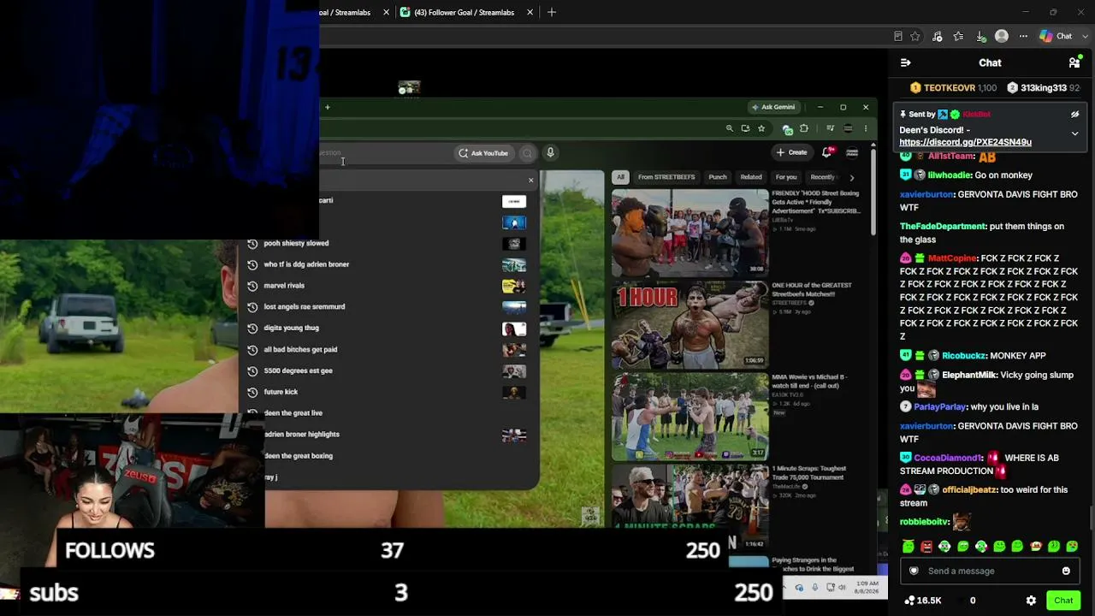Viewport: 1095px width, 616px height.
Task: Choose suggestion pooh shiesty slowed
Action: click(388, 243)
